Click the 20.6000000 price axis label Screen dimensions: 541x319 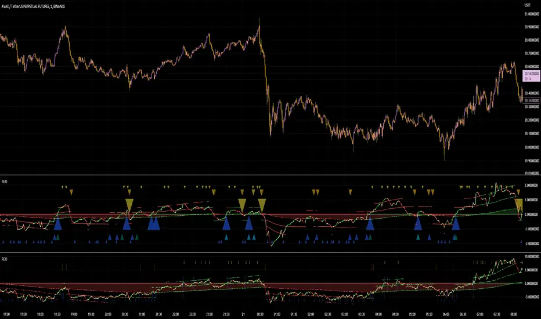[x=532, y=67]
